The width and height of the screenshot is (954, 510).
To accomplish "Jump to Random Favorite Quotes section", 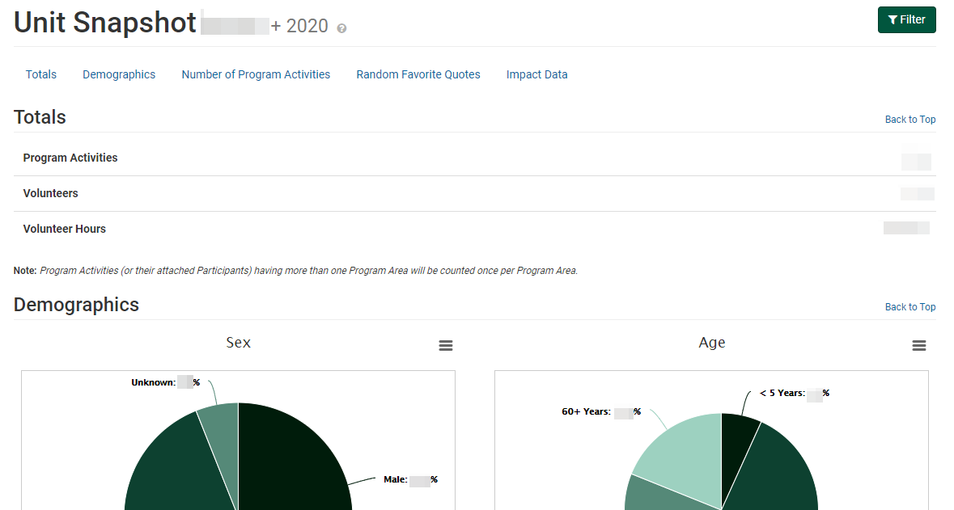I will (418, 74).
